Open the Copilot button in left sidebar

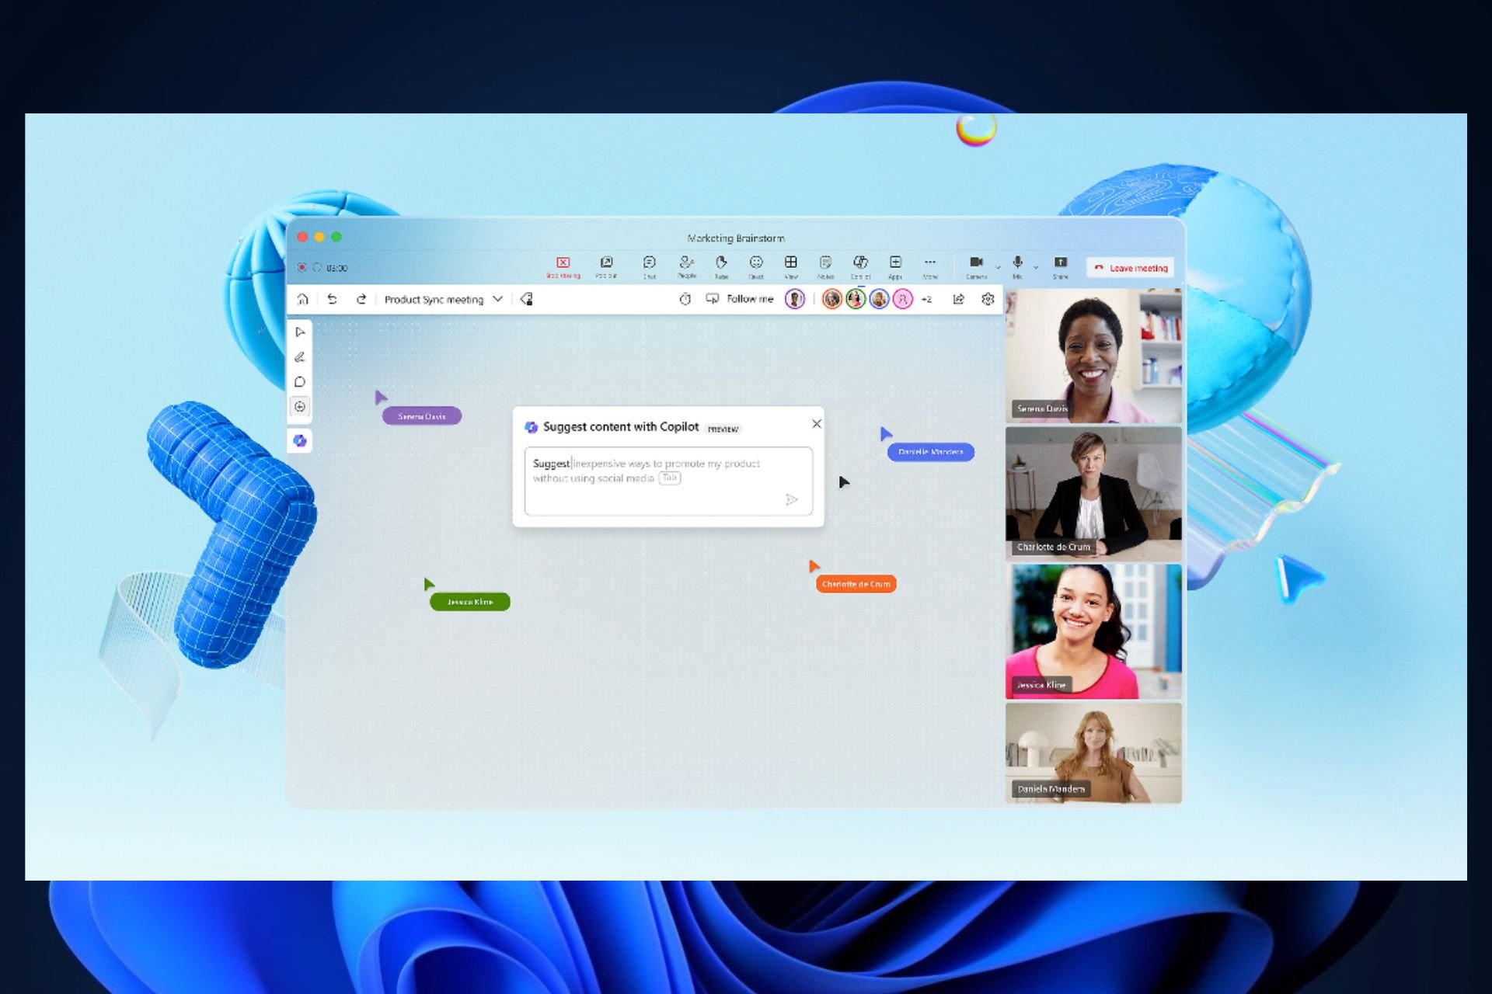(300, 441)
